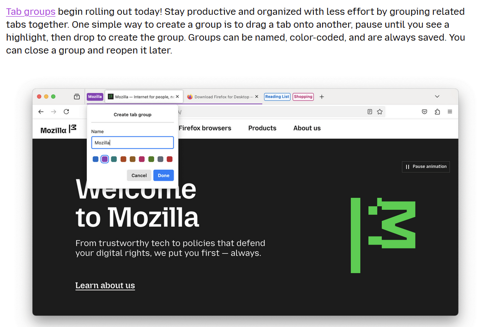Image resolution: width=482 pixels, height=327 pixels.
Task: Click the tab group Name field
Action: pyautogui.click(x=133, y=143)
